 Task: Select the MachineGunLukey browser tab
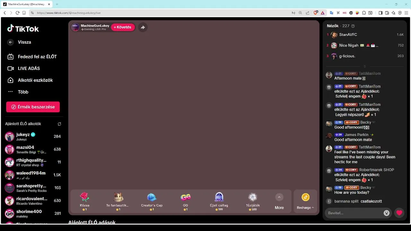(x=26, y=4)
